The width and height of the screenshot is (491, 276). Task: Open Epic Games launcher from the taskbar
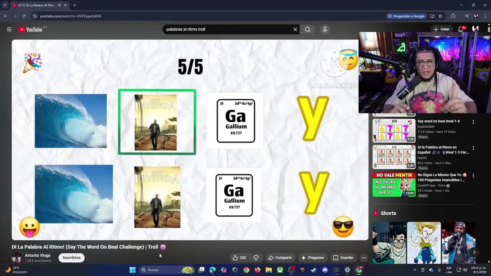[302, 270]
